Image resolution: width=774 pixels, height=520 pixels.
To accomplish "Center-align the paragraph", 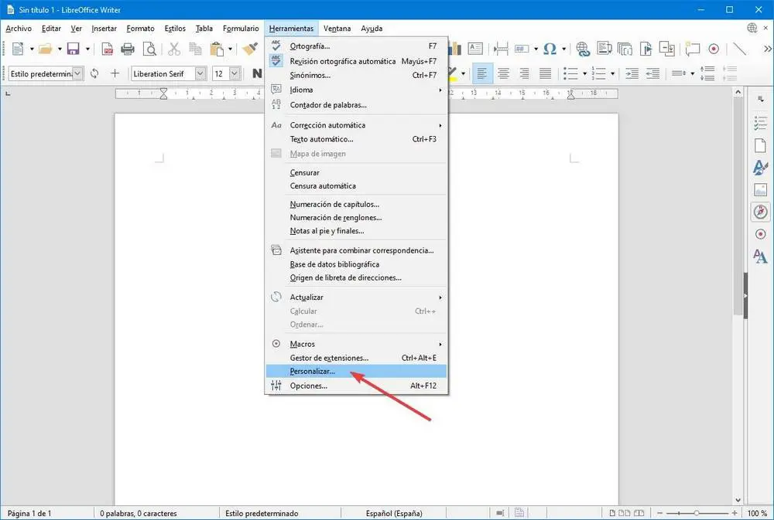I will [x=503, y=74].
